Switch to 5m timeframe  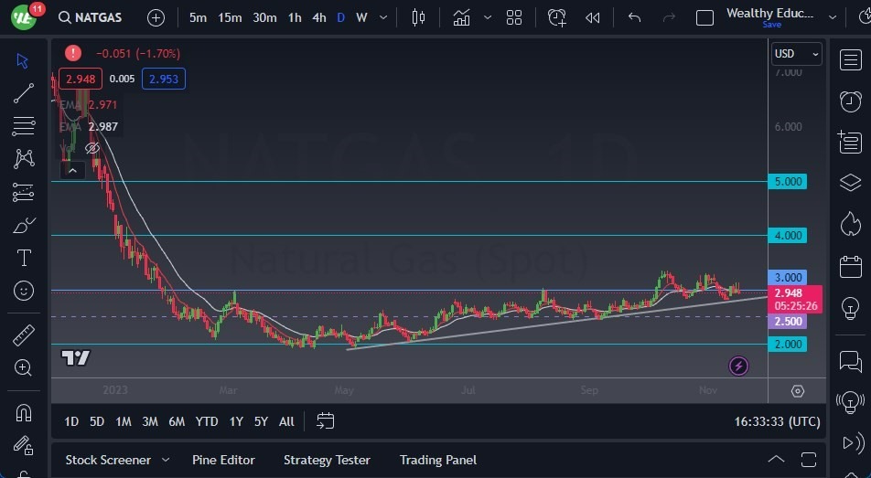coord(198,17)
